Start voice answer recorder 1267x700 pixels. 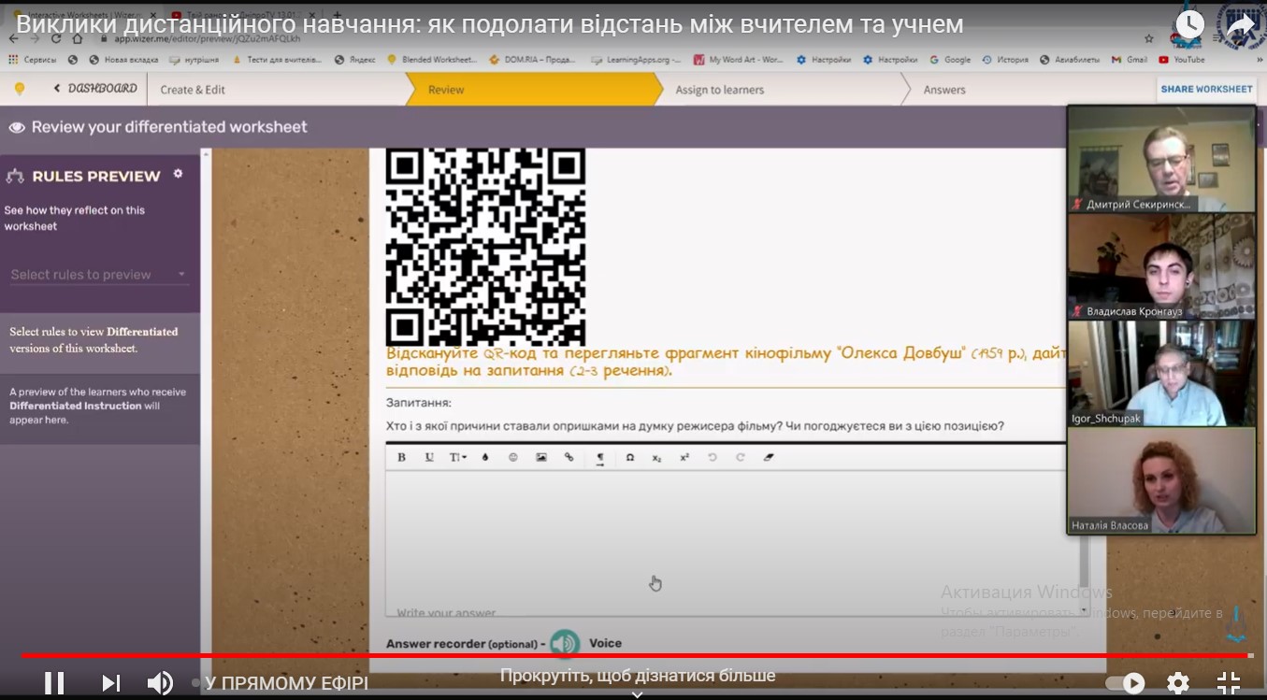point(564,643)
